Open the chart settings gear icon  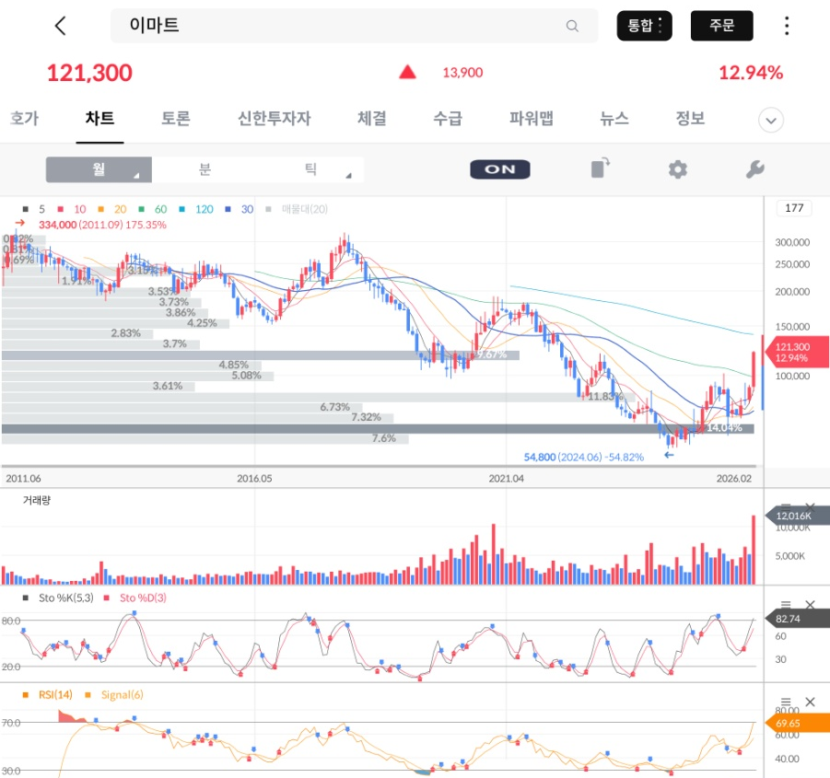[x=678, y=169]
